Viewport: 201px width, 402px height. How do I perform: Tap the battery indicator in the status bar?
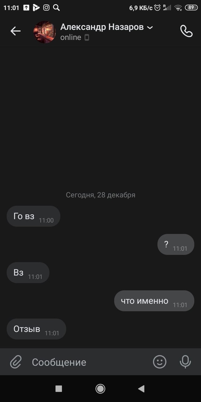191,8
